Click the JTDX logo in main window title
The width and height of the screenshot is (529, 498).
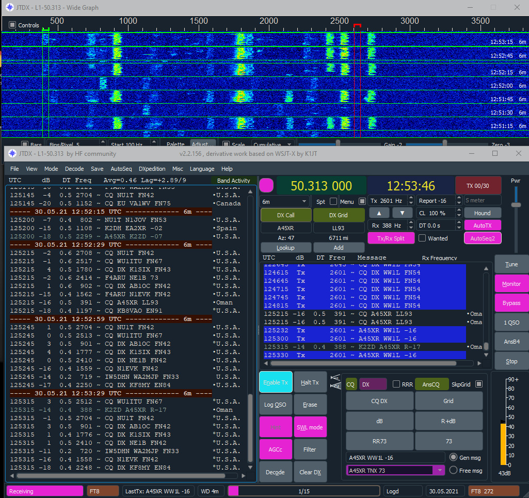(x=12, y=153)
